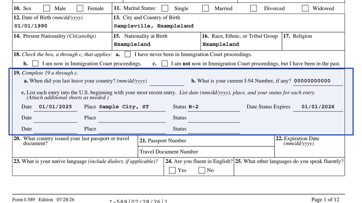The image size is (362, 203).
Task: Click the 'I-589|07/28/26|1' code at page bottom
Action: click(x=139, y=201)
